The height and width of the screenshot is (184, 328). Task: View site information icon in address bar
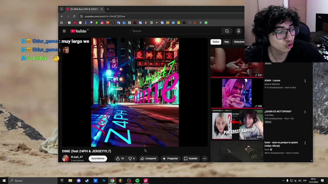81,16
